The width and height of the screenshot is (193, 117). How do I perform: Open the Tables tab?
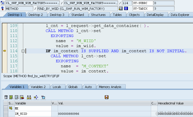click(117, 15)
